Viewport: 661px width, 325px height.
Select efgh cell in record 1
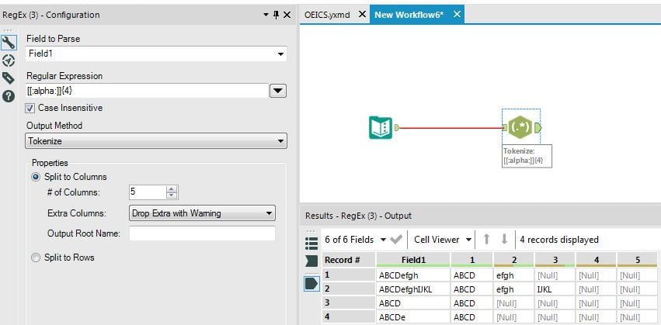click(x=513, y=275)
